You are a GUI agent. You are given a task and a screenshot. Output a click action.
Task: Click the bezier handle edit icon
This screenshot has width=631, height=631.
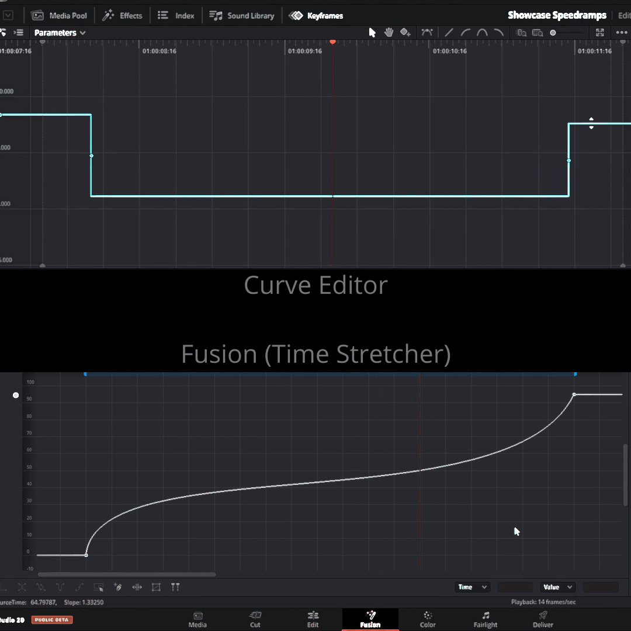pos(427,33)
